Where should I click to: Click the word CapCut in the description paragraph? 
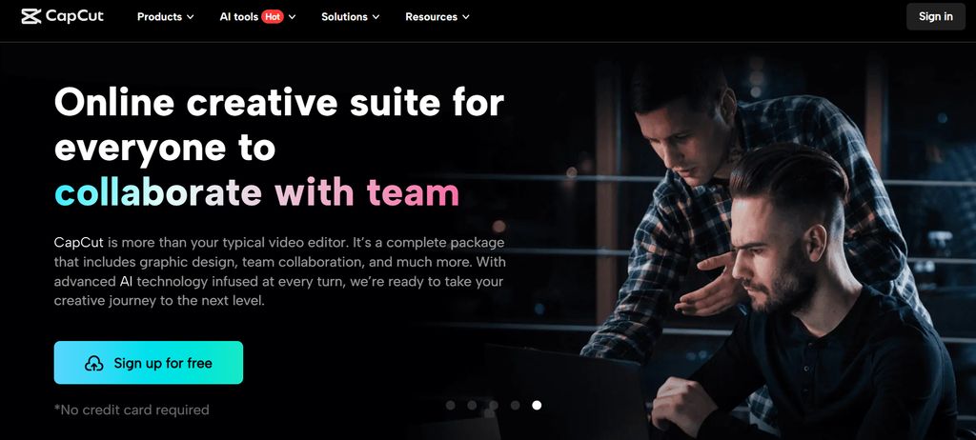pos(78,242)
